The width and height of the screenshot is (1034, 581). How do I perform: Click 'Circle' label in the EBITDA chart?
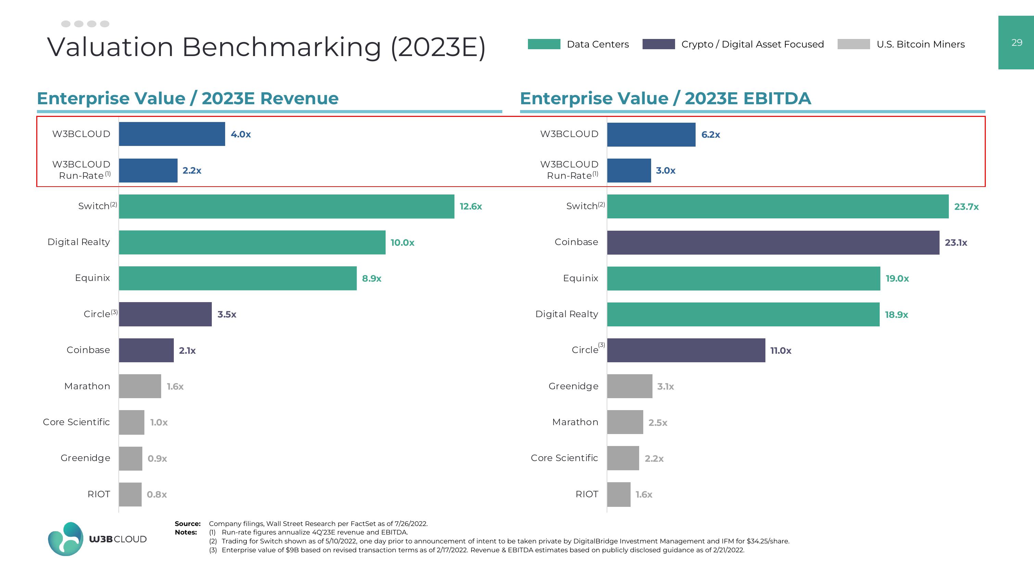tap(585, 350)
